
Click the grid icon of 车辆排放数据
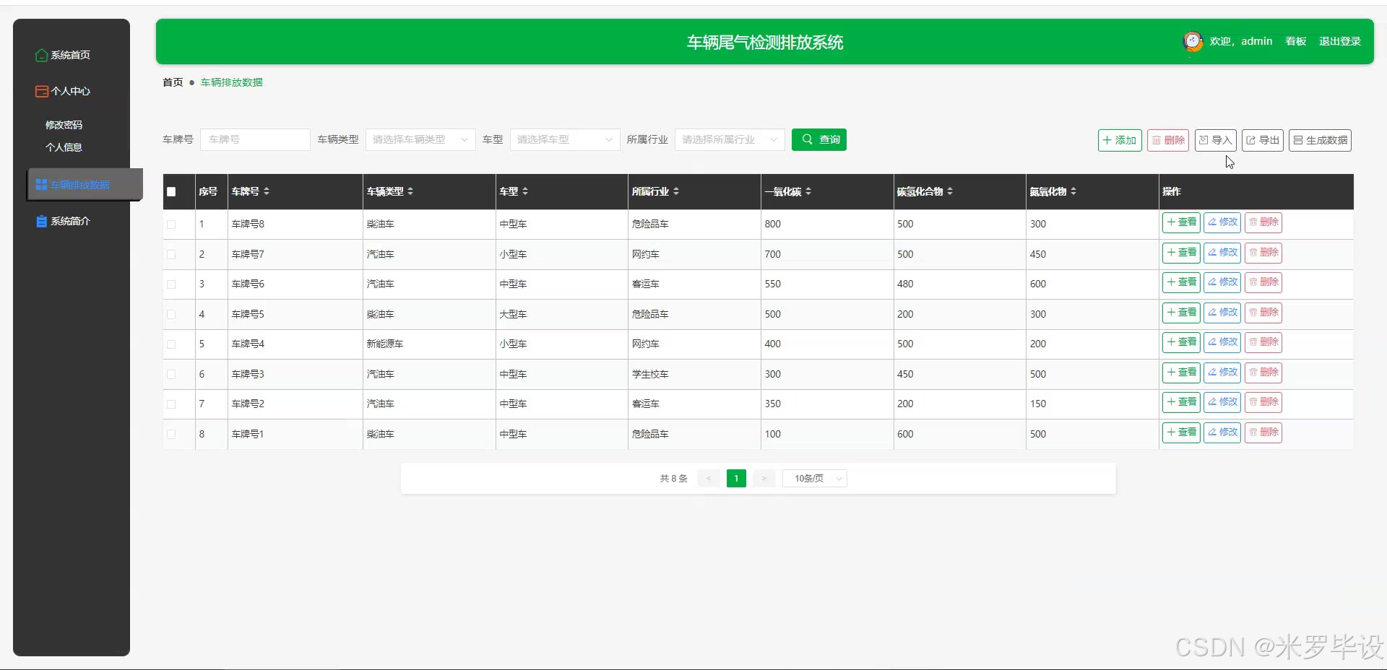pyautogui.click(x=41, y=185)
